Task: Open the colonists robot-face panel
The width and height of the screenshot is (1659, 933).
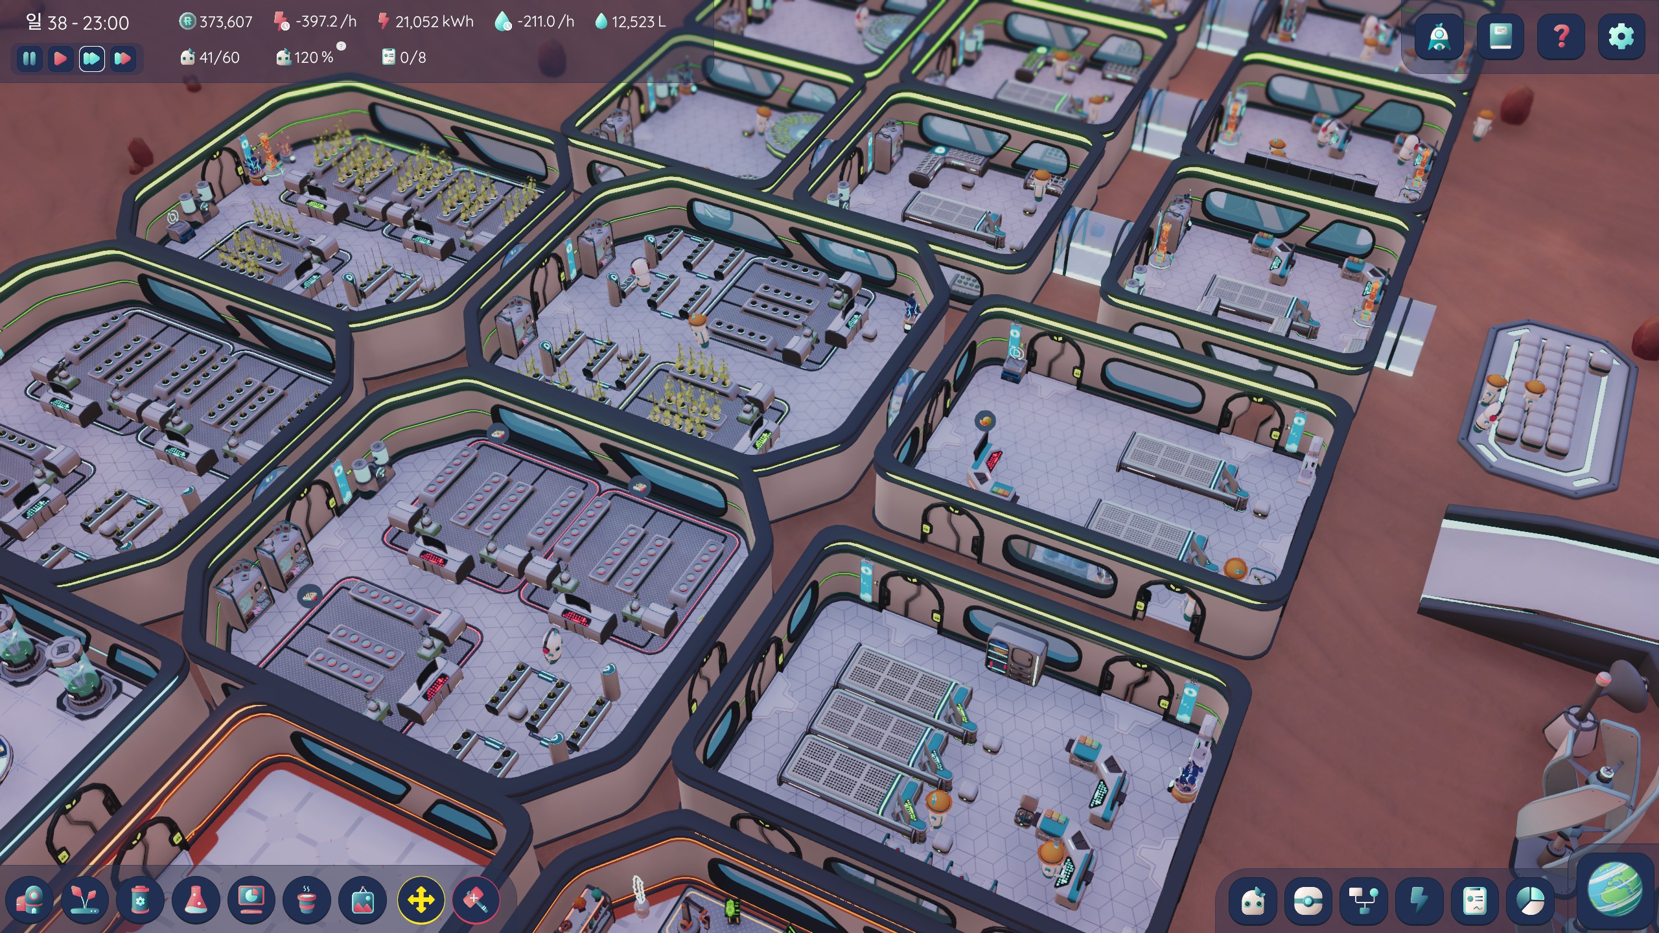Action: [x=1253, y=901]
